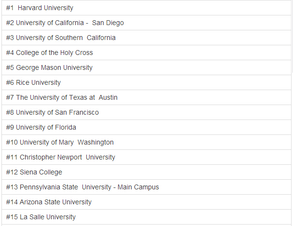This screenshot has width=293, height=226.
Task: Open La Salle University entry
Action: click(41, 217)
